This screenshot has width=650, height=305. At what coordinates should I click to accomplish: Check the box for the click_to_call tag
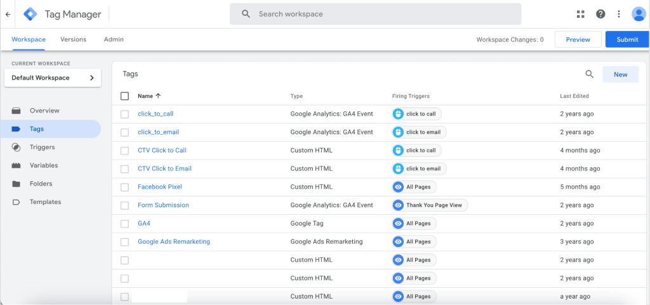tap(125, 114)
